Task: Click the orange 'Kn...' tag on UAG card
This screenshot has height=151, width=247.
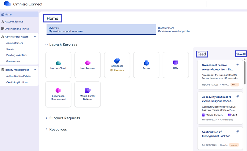Action: [235, 84]
